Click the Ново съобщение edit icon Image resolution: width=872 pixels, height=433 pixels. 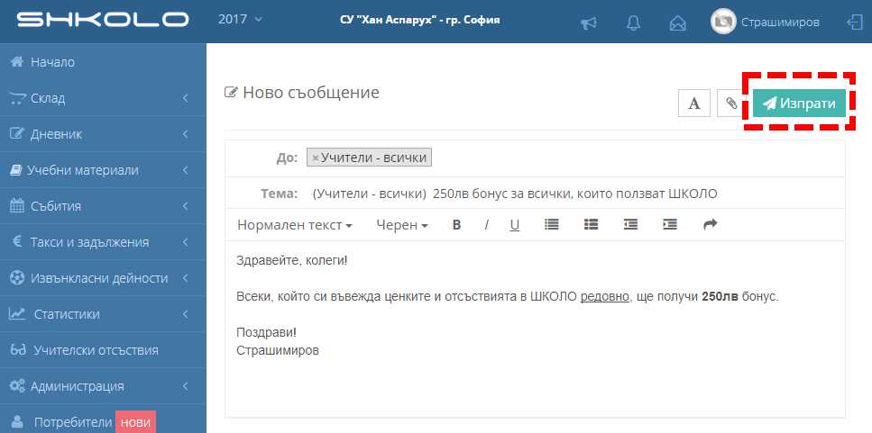point(231,92)
